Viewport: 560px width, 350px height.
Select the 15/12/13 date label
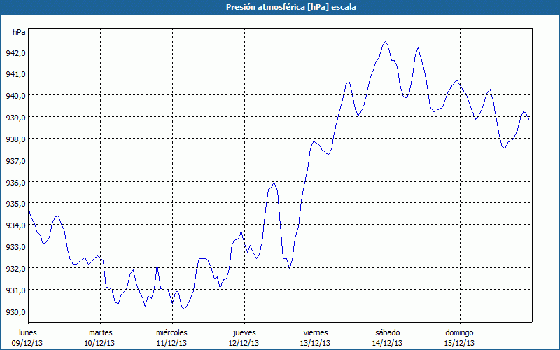click(x=459, y=343)
